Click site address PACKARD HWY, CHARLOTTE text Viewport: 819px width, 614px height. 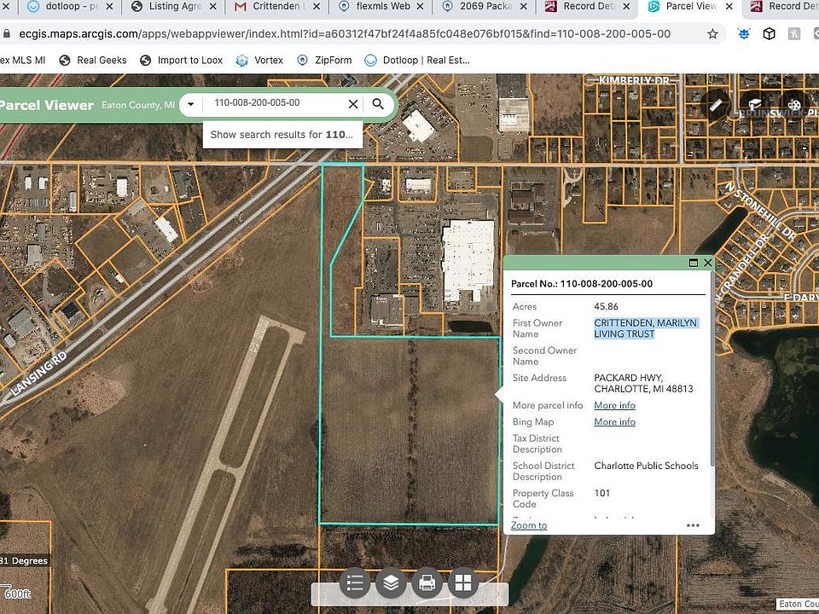(643, 383)
